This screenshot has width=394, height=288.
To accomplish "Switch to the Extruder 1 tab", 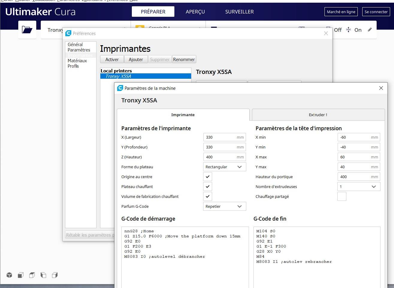I will pyautogui.click(x=318, y=115).
